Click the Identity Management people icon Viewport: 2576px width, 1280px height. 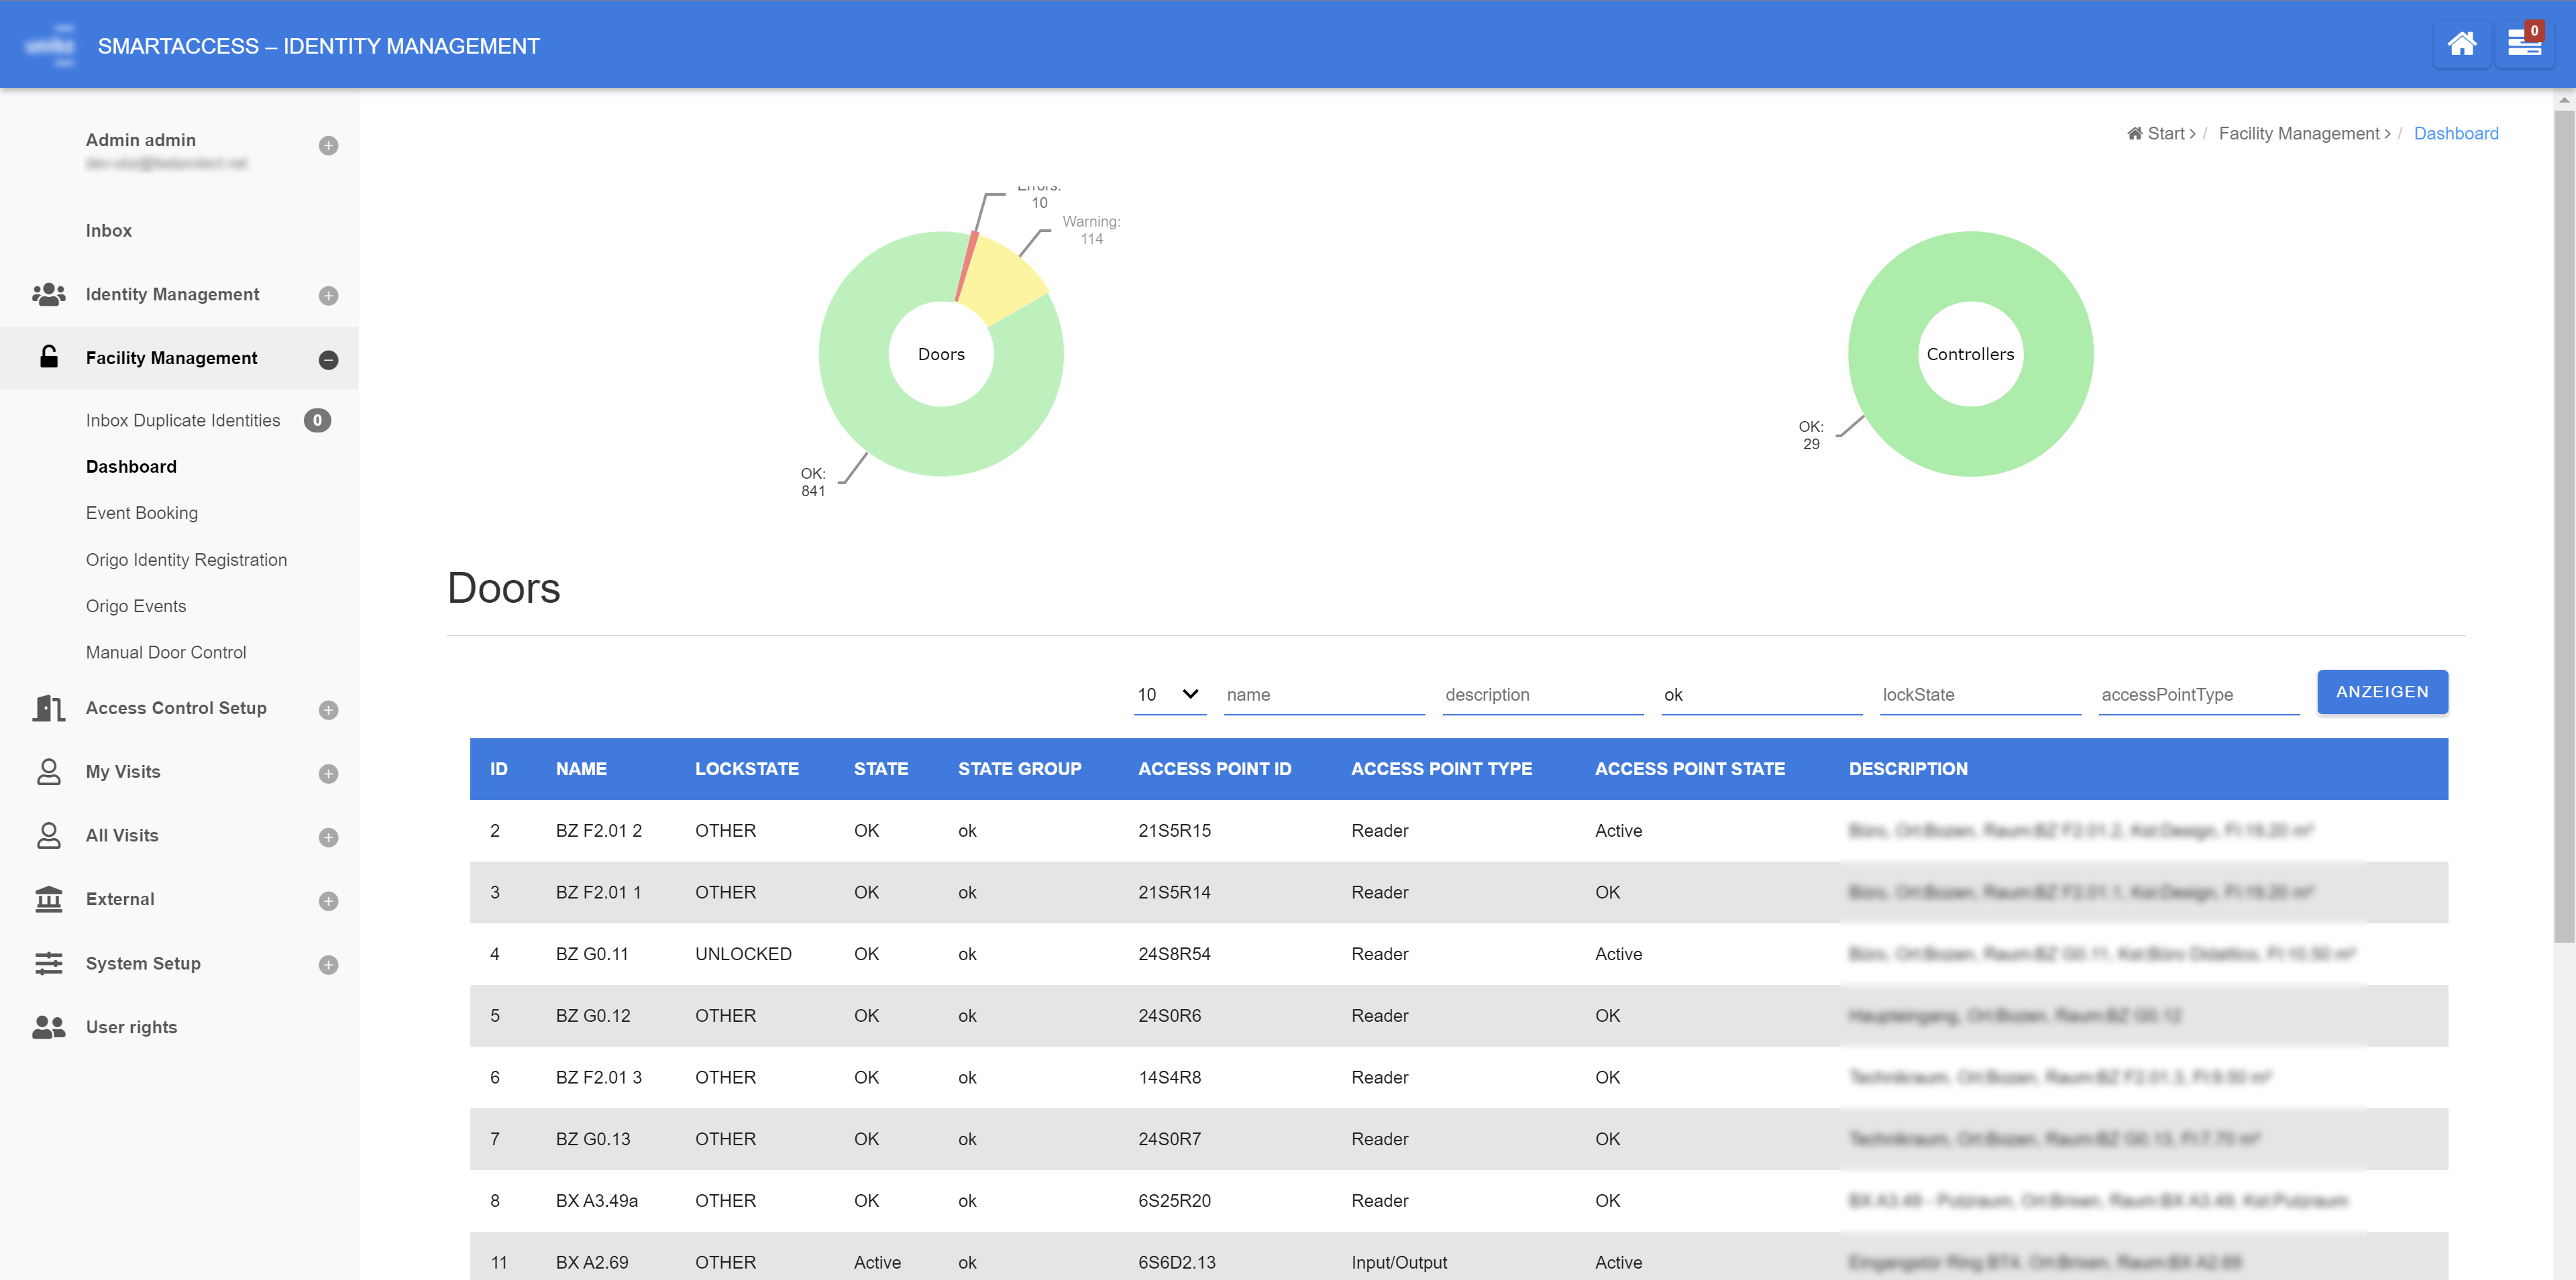pyautogui.click(x=48, y=294)
